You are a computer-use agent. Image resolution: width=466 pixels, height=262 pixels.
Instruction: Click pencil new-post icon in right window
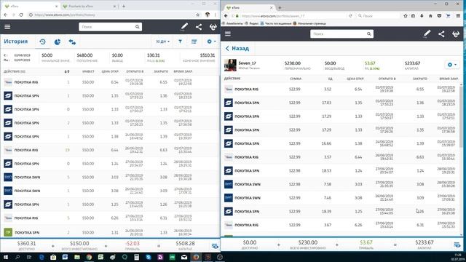tap(427, 34)
